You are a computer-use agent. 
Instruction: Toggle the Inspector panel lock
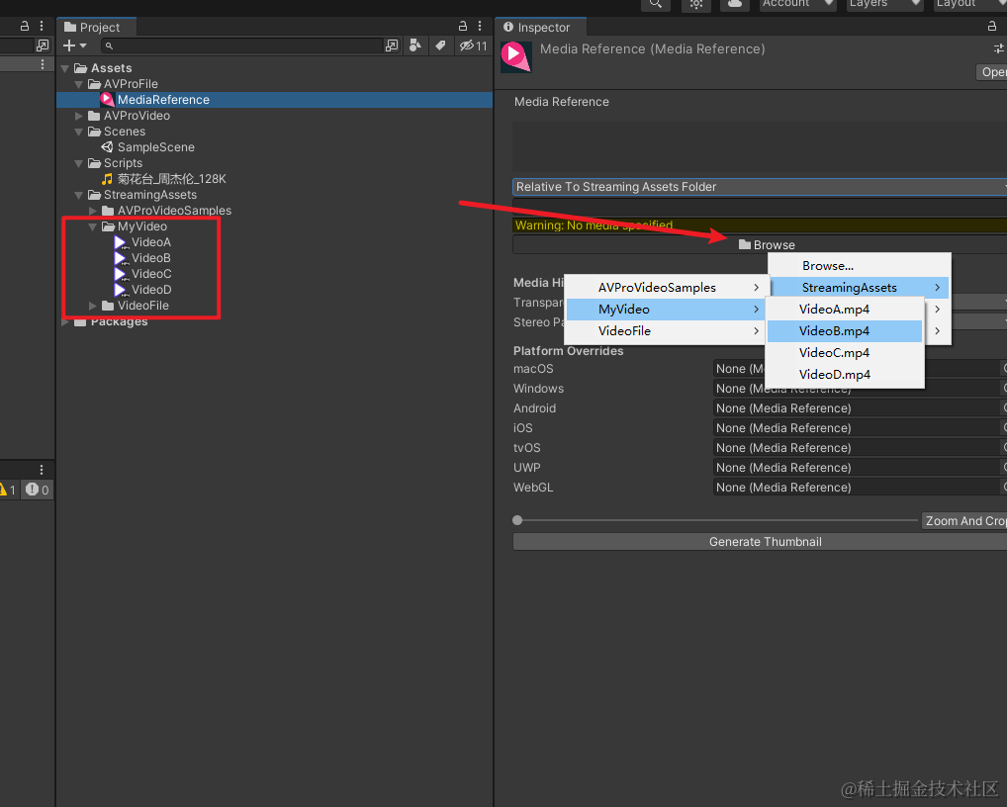click(x=992, y=27)
